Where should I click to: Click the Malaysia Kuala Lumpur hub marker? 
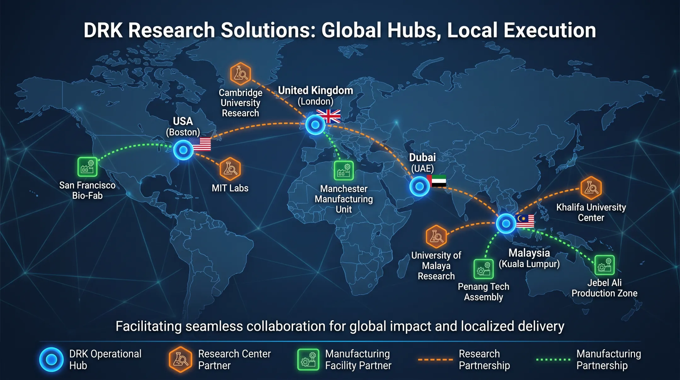(506, 223)
